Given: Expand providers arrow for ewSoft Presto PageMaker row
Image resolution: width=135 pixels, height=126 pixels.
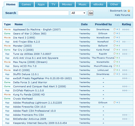Looking at the screenshot, I should tap(103, 78).
